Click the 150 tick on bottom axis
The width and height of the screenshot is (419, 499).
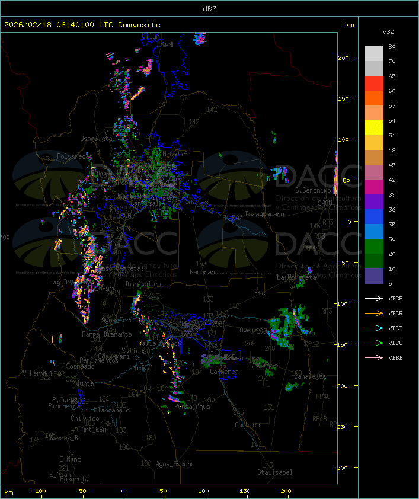(245, 491)
